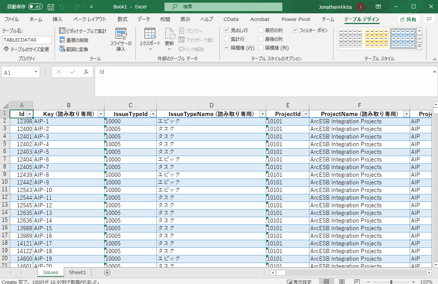Open the Id column filter dropdown
Image resolution: width=438 pixels, height=284 pixels.
pyautogui.click(x=29, y=114)
